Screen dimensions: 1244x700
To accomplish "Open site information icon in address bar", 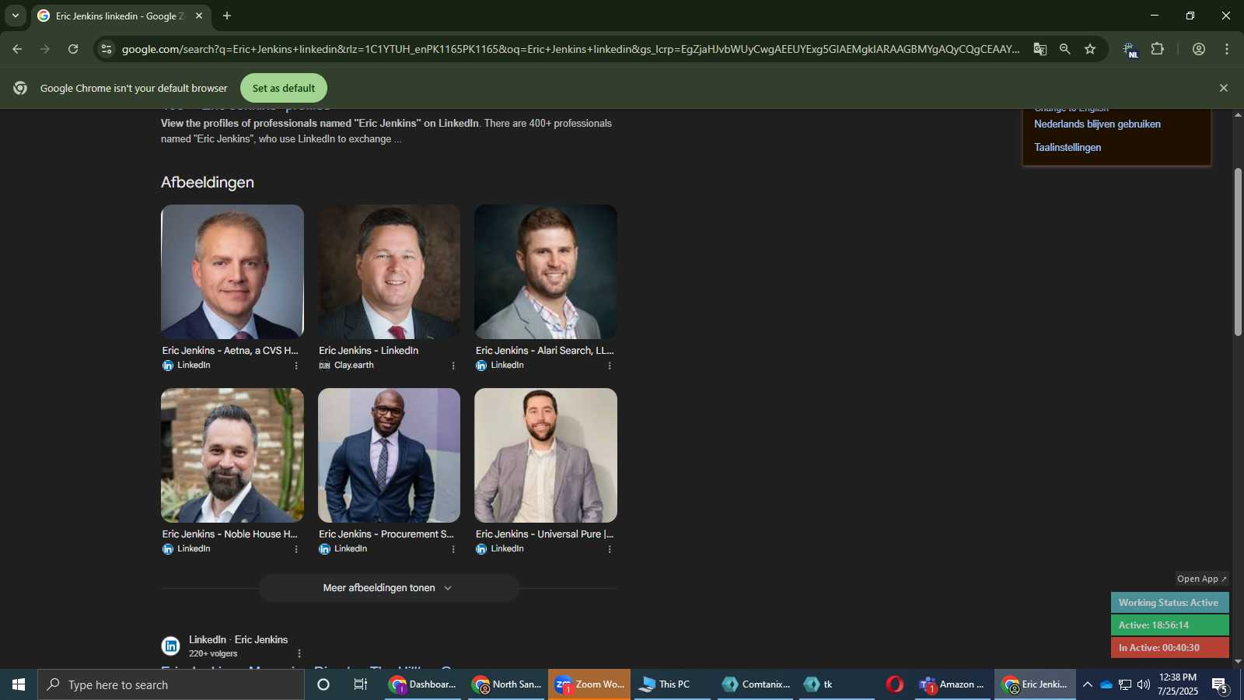I will click(107, 49).
